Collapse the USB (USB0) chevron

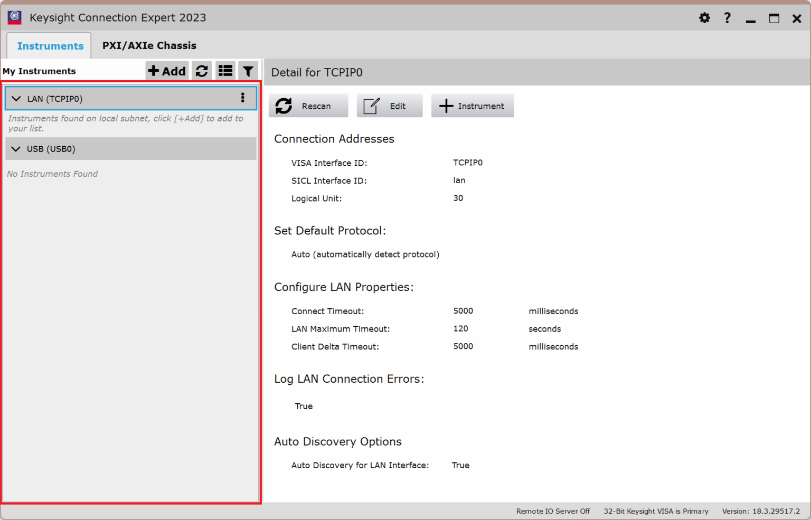pyautogui.click(x=16, y=149)
